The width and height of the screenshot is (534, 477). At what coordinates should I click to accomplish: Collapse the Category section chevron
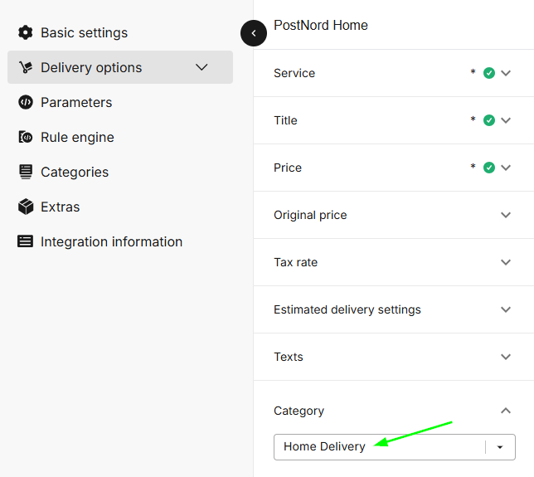click(x=506, y=411)
